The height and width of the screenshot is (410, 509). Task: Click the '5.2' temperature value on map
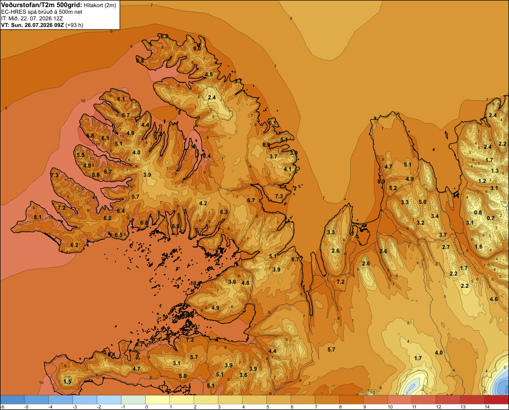click(x=393, y=188)
